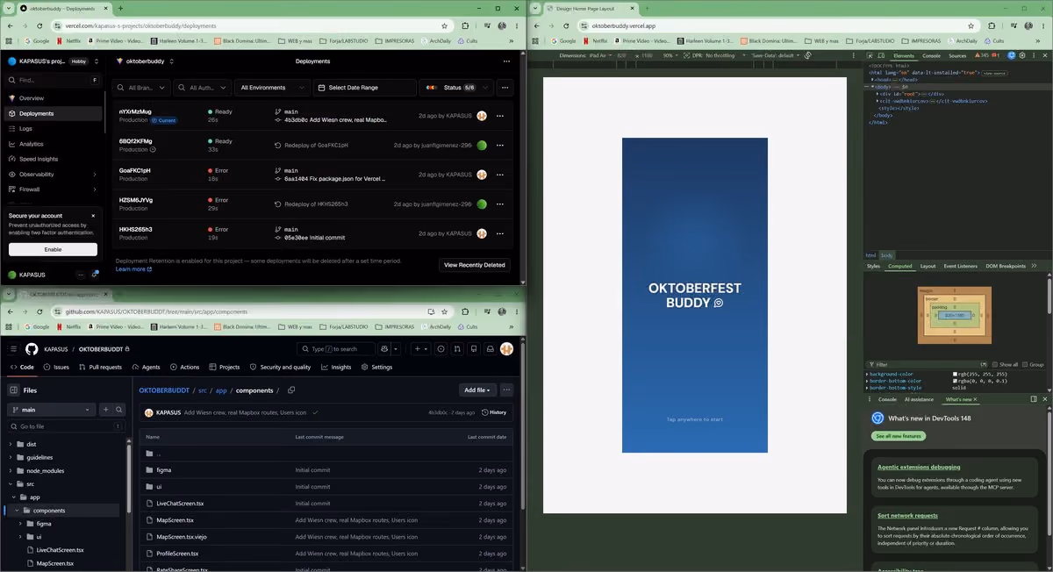Open the Status 5/6 filter
This screenshot has height=572, width=1053.
tap(455, 88)
